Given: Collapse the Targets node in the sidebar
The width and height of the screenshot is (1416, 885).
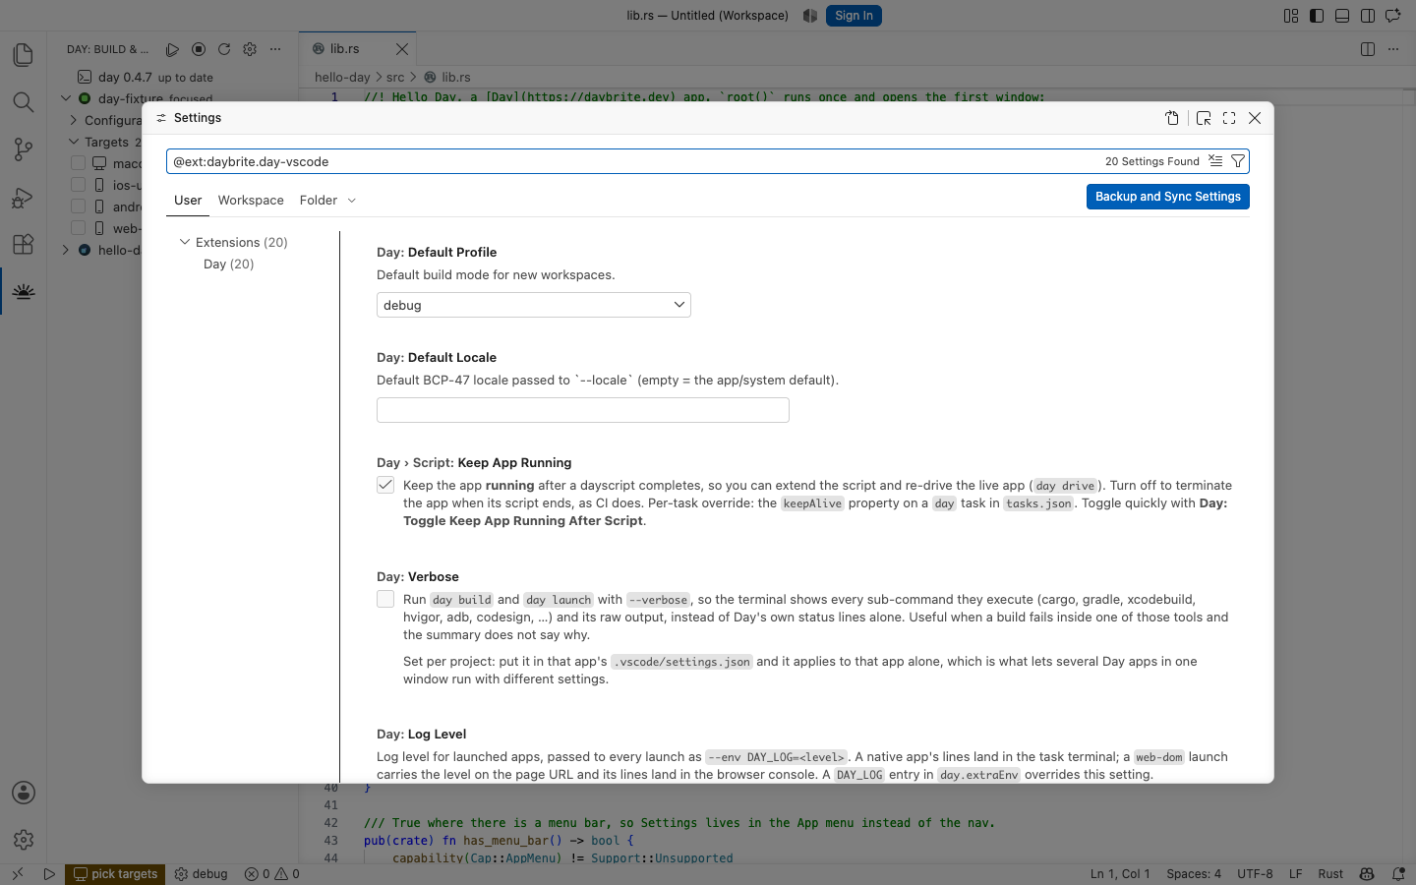Looking at the screenshot, I should pos(74,142).
